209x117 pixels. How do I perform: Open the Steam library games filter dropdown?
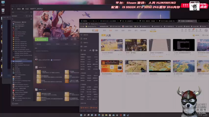18,16
